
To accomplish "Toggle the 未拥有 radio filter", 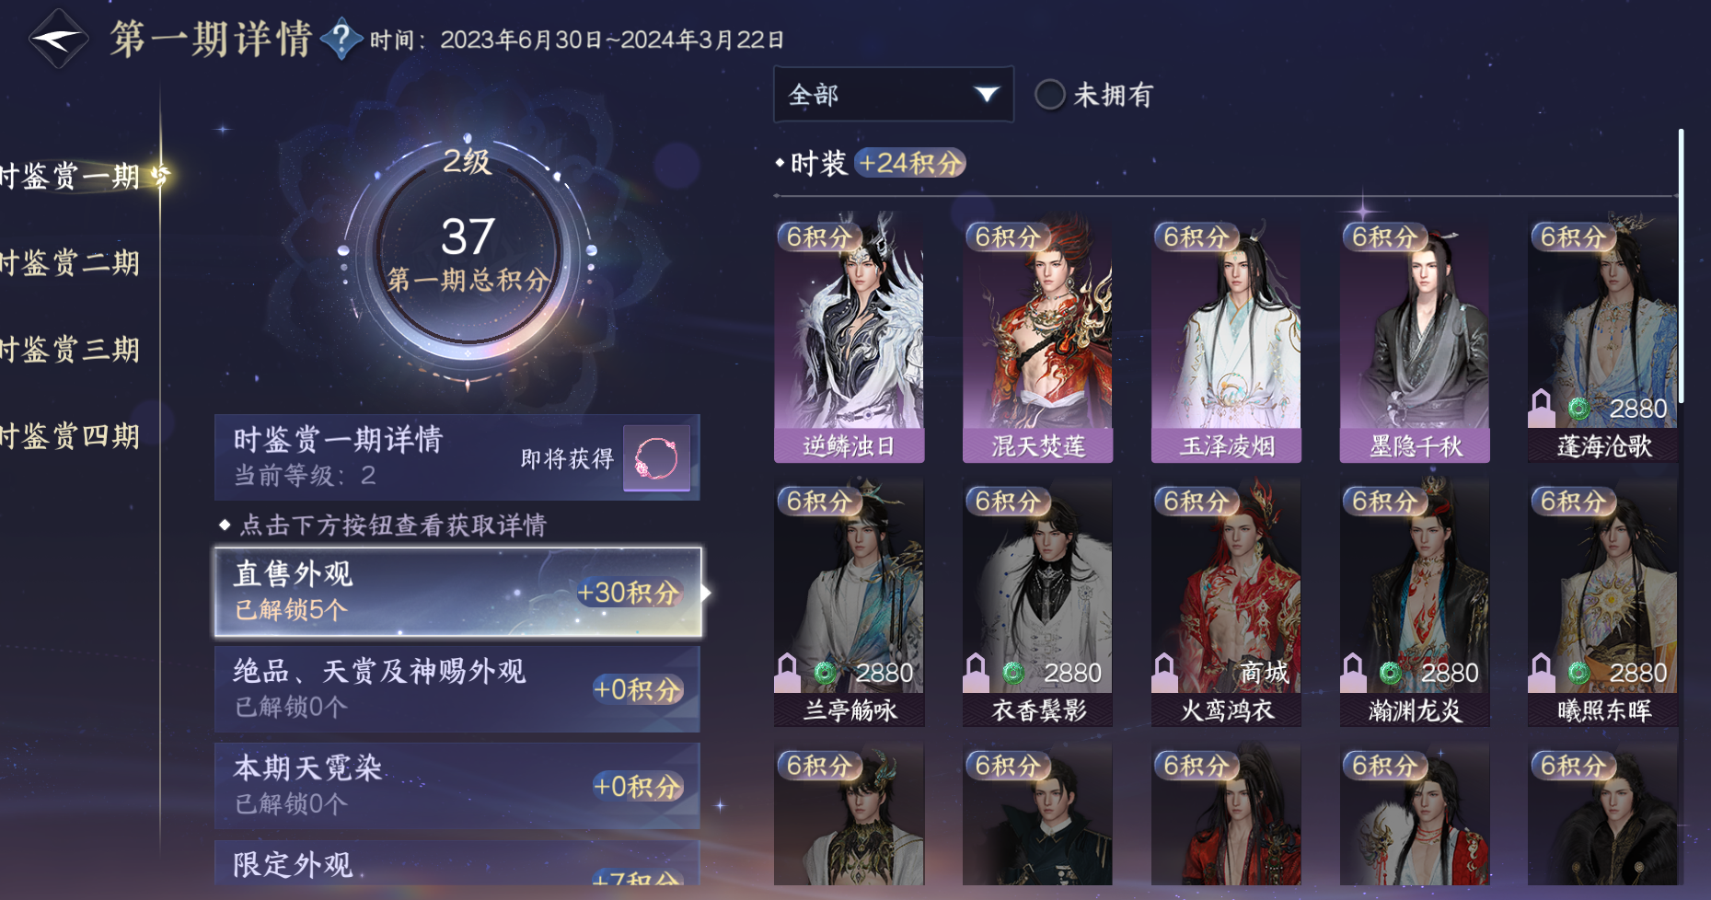I will pos(1050,94).
